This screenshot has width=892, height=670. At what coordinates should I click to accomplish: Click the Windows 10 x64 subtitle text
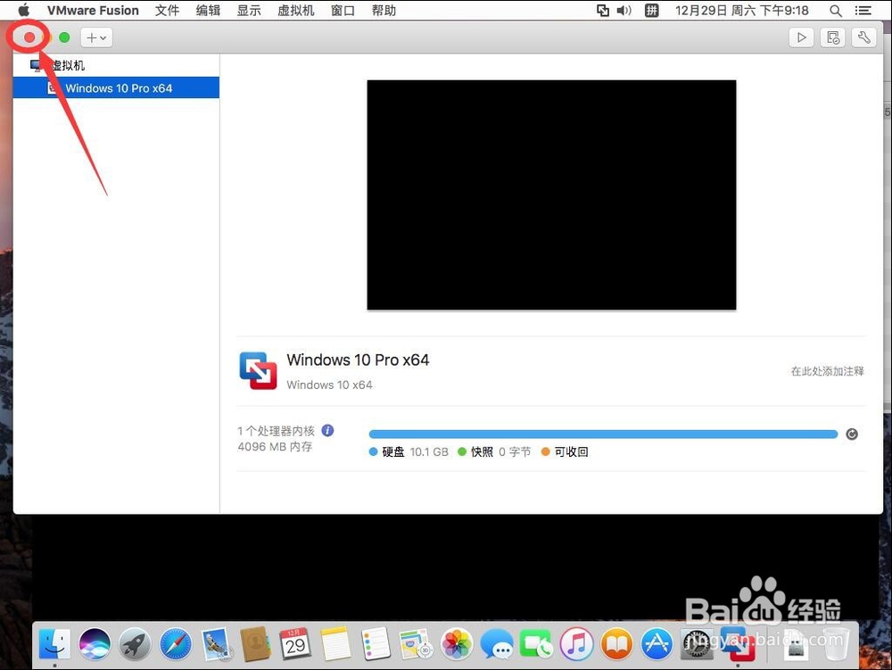tap(329, 385)
